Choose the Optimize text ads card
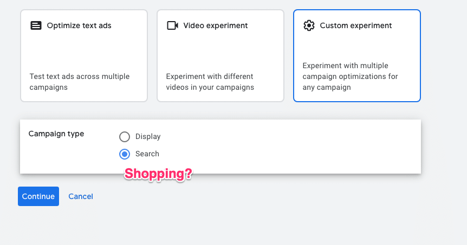467x245 pixels. (84, 56)
